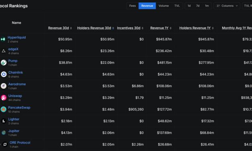Click Lighter's $48.62m Revenue 1Y cell

[x=165, y=121]
